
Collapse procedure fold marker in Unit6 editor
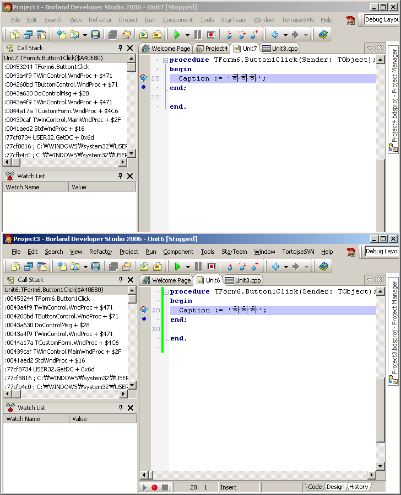click(166, 291)
